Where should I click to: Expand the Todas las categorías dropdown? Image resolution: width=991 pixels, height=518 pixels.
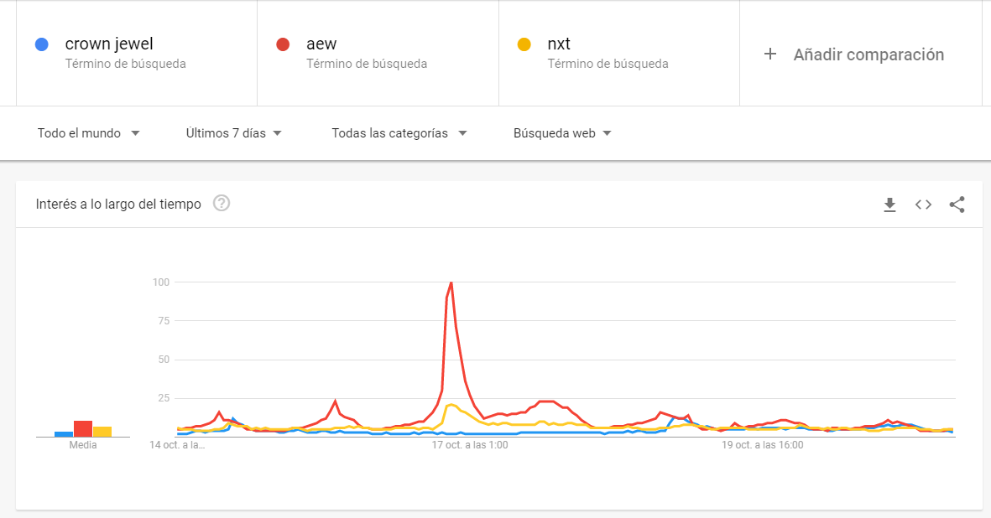pyautogui.click(x=399, y=133)
